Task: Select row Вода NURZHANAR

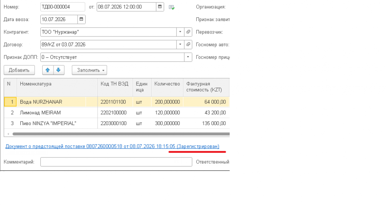Action: point(117,102)
